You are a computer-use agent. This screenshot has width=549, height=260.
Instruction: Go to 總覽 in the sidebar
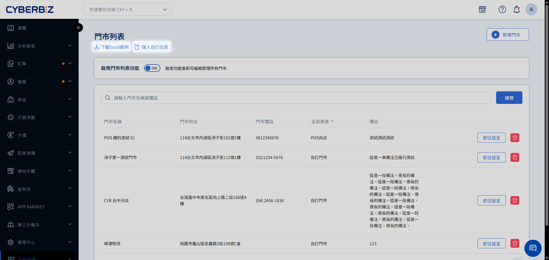22,28
